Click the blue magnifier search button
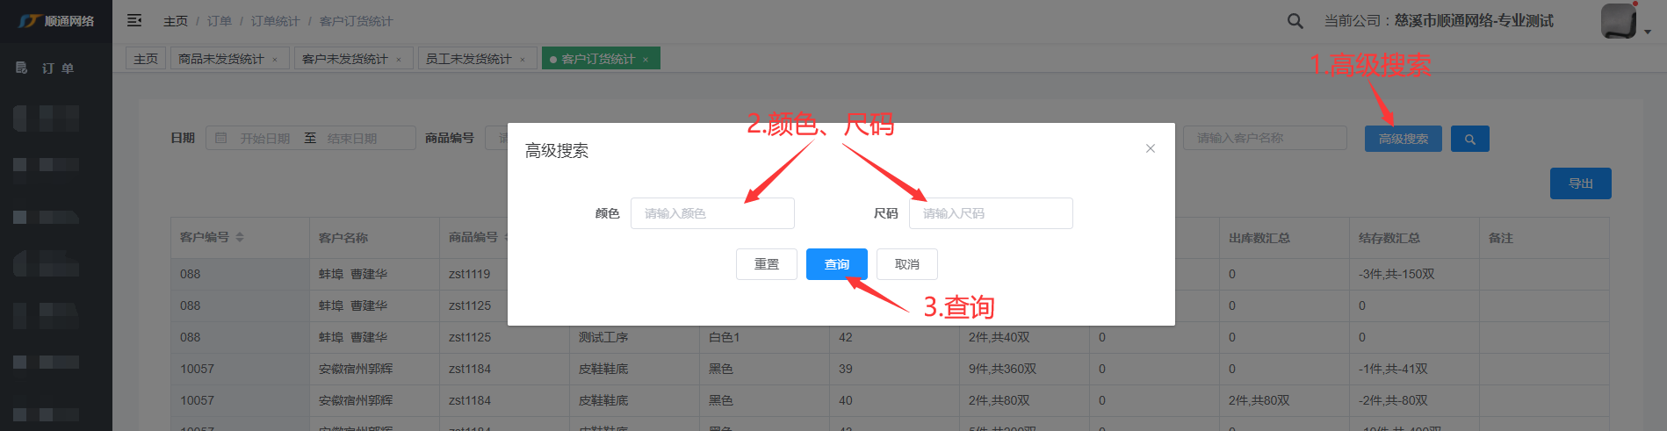 coord(1469,139)
